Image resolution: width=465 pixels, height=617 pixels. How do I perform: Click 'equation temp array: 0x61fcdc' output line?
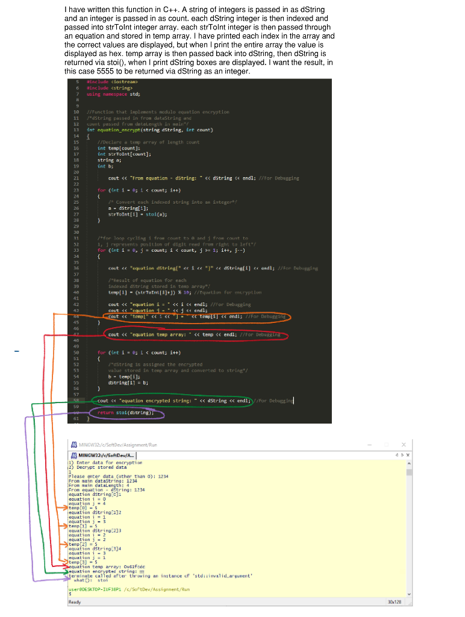coord(107,567)
